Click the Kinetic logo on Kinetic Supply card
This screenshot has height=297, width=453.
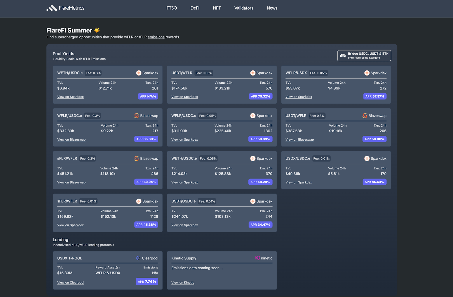[257, 258]
